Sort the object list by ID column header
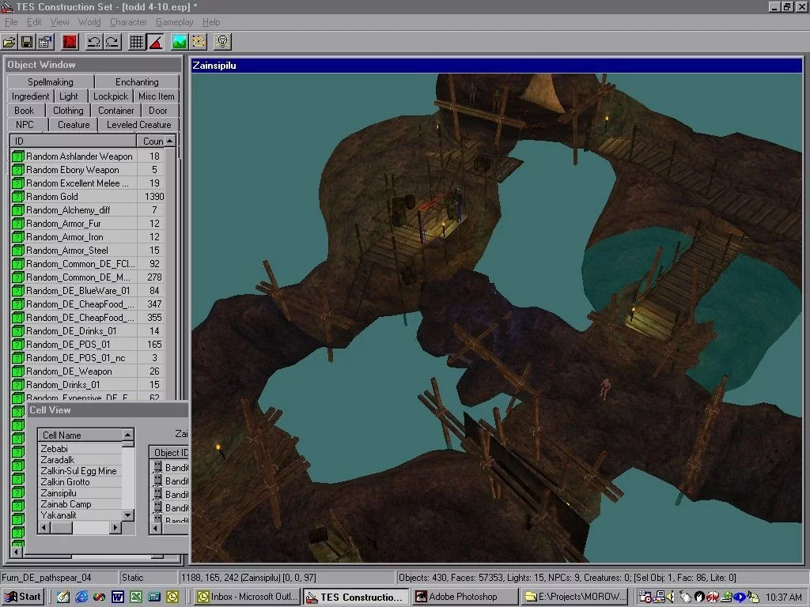This screenshot has height=607, width=810. [x=73, y=141]
